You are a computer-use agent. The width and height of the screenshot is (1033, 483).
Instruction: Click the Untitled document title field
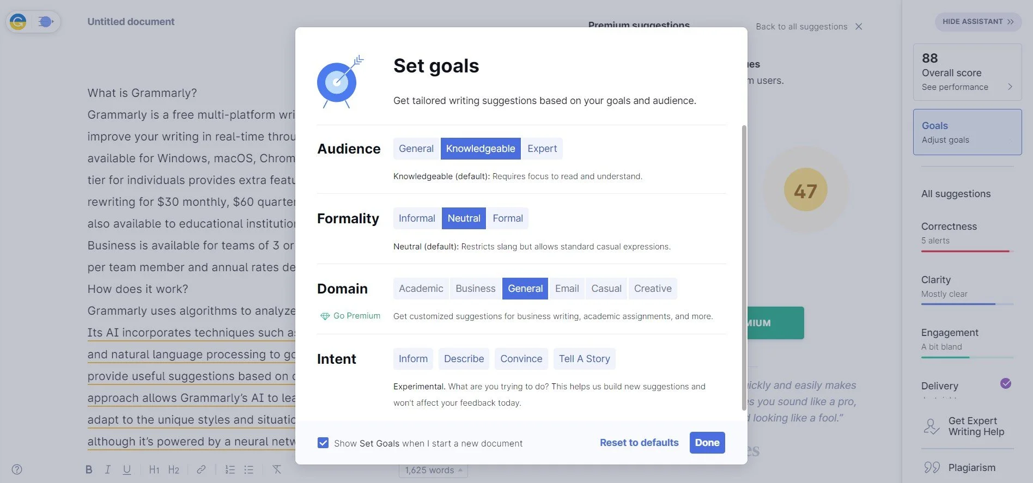[x=131, y=22]
